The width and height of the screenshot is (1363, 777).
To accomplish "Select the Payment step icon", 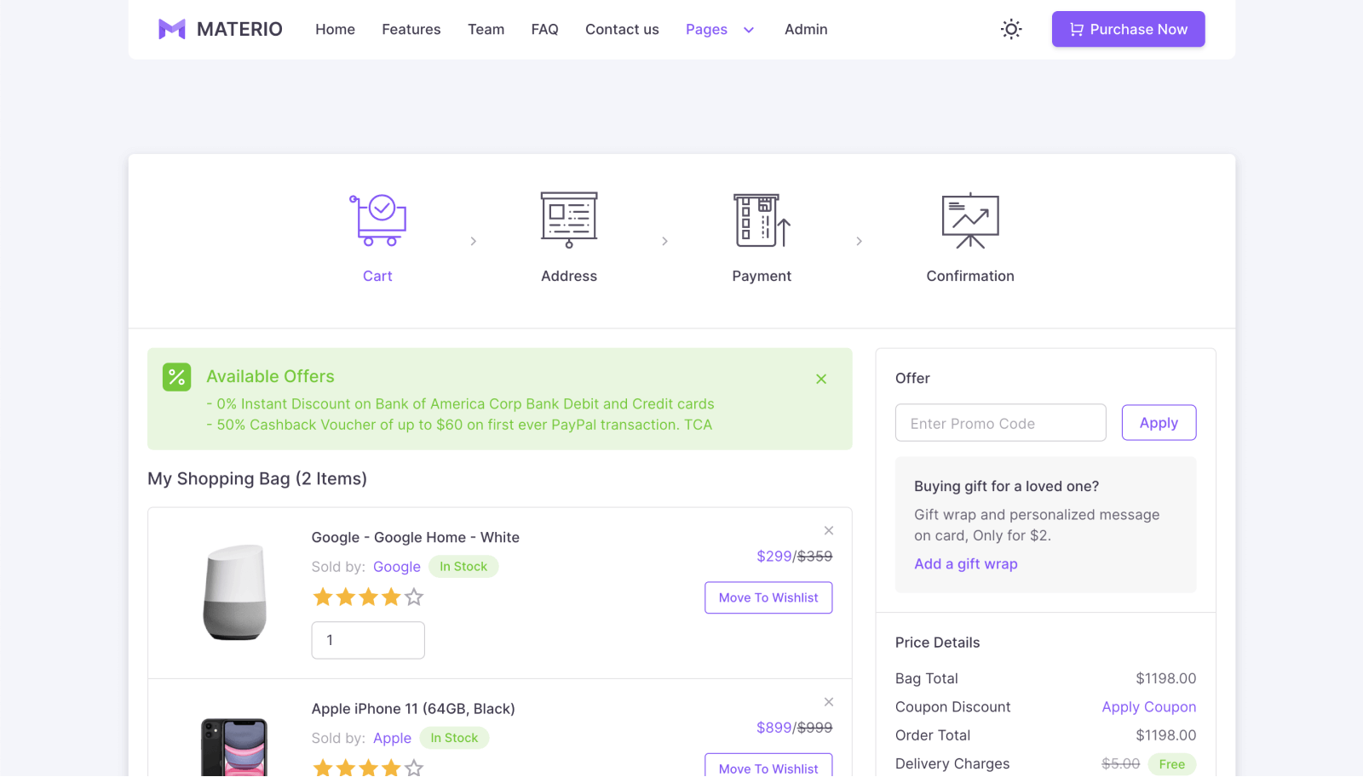I will (762, 220).
